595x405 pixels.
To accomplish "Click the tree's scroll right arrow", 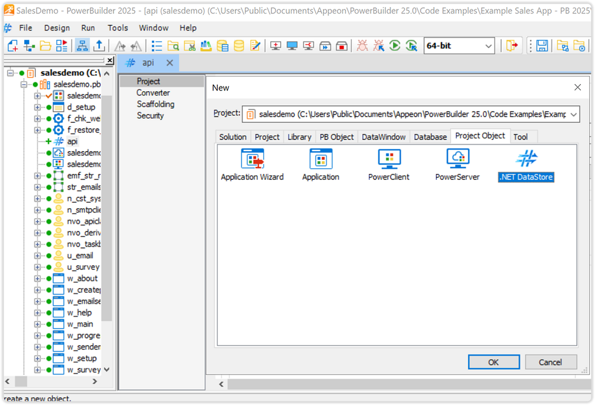I will pos(95,381).
